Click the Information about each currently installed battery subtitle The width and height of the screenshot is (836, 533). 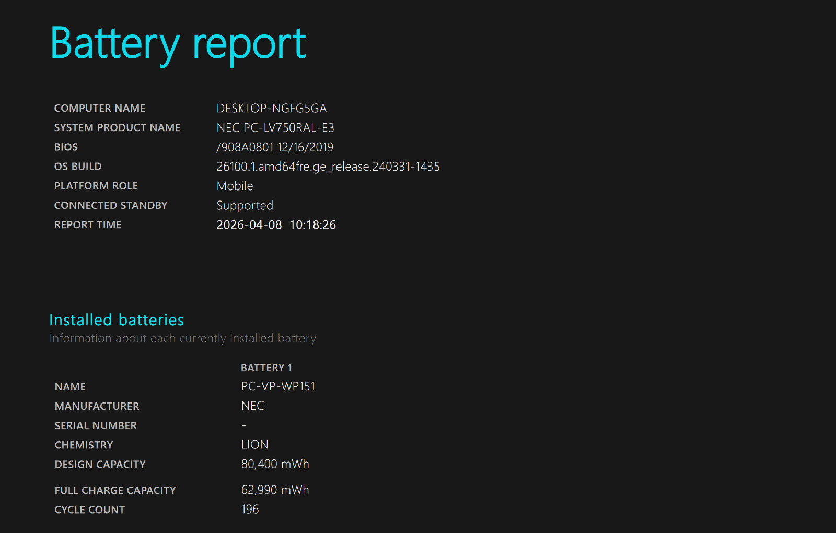click(183, 338)
